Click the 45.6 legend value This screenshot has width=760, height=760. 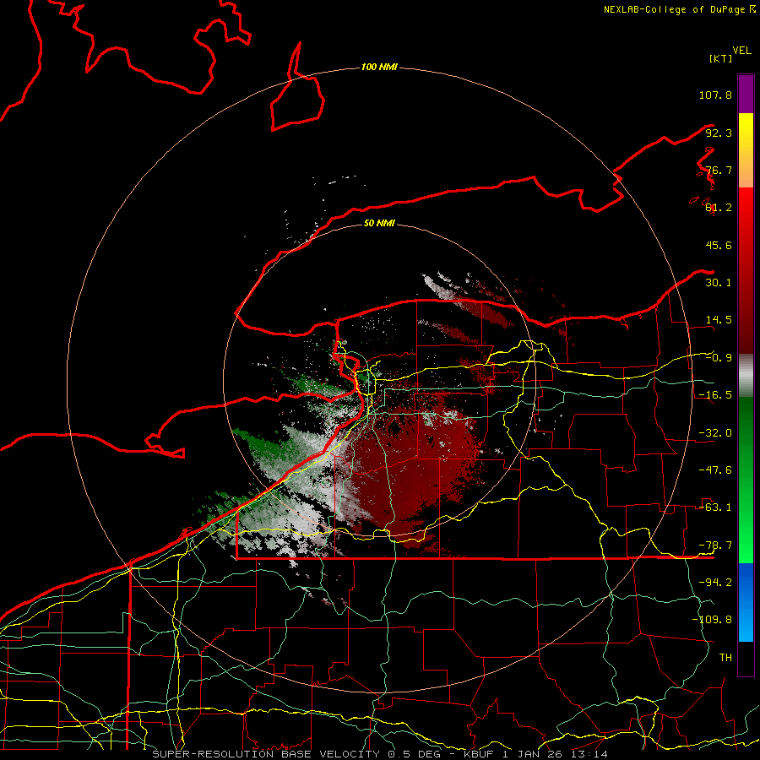click(x=719, y=245)
